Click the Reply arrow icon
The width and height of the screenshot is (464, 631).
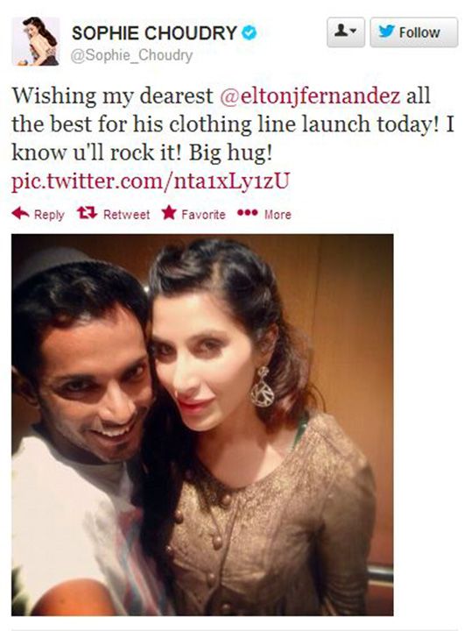pos(20,213)
